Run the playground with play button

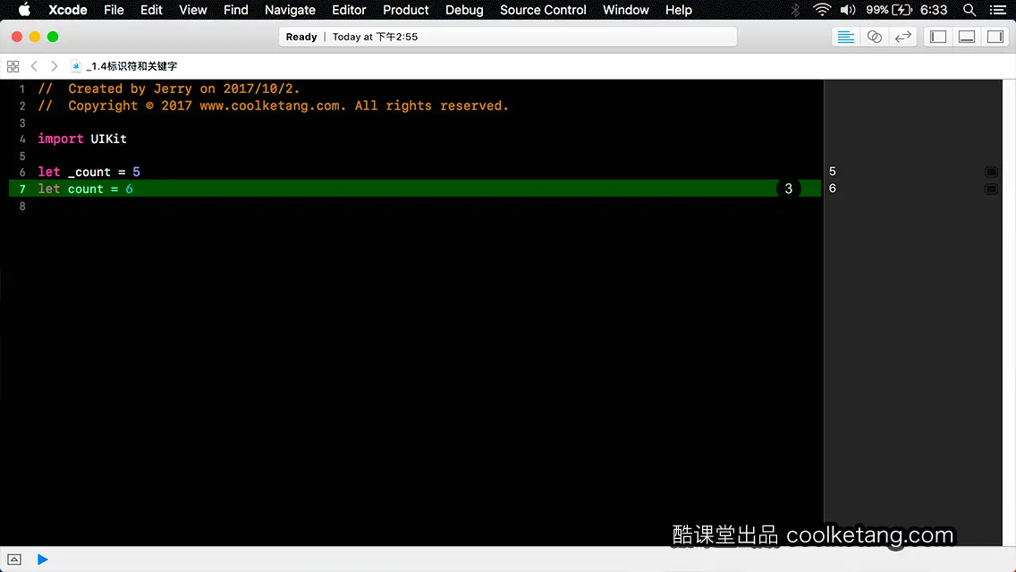[42, 559]
